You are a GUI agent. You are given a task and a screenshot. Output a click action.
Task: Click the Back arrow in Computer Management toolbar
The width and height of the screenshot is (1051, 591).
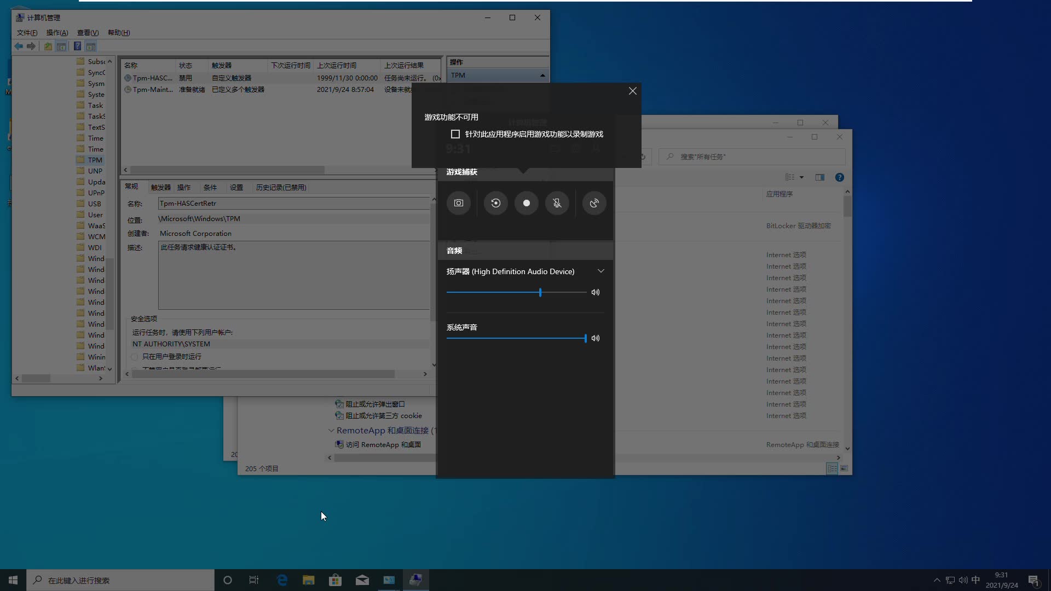tap(19, 47)
